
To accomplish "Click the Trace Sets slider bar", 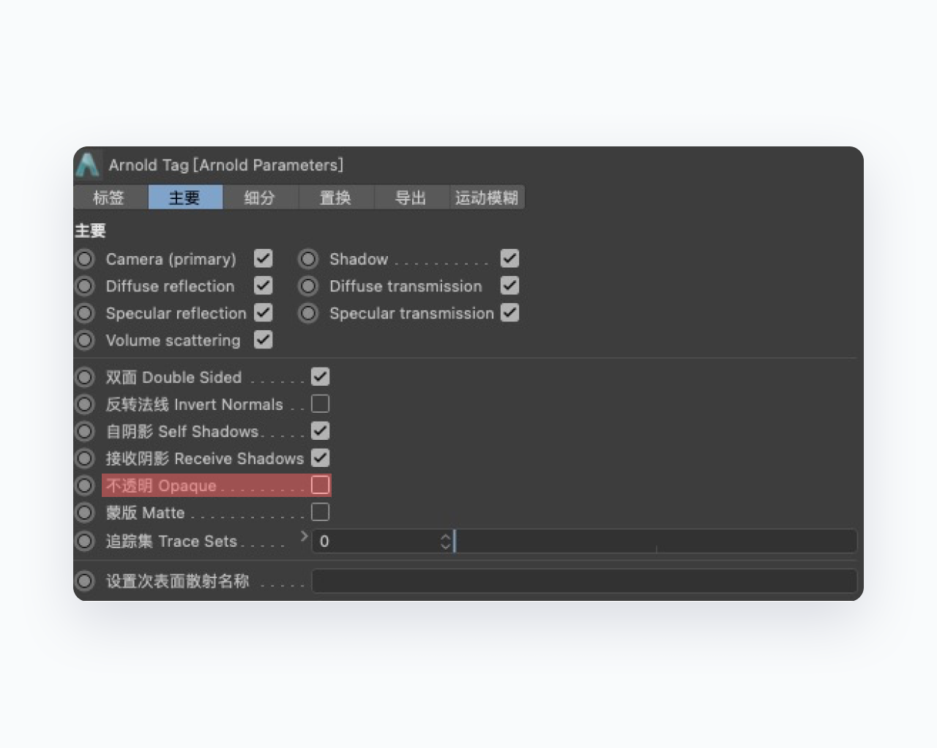I will tap(655, 541).
